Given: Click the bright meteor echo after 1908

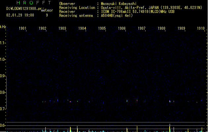Looking at the screenshot, I should pos(170,101).
